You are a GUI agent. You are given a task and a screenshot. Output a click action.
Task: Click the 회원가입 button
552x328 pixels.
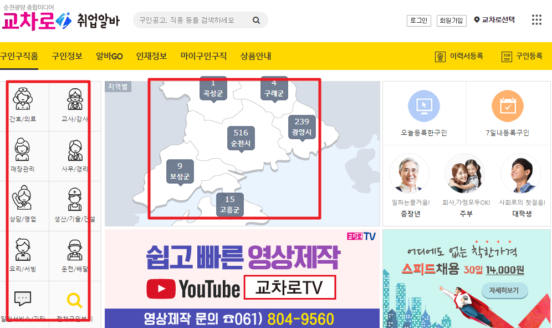[451, 20]
